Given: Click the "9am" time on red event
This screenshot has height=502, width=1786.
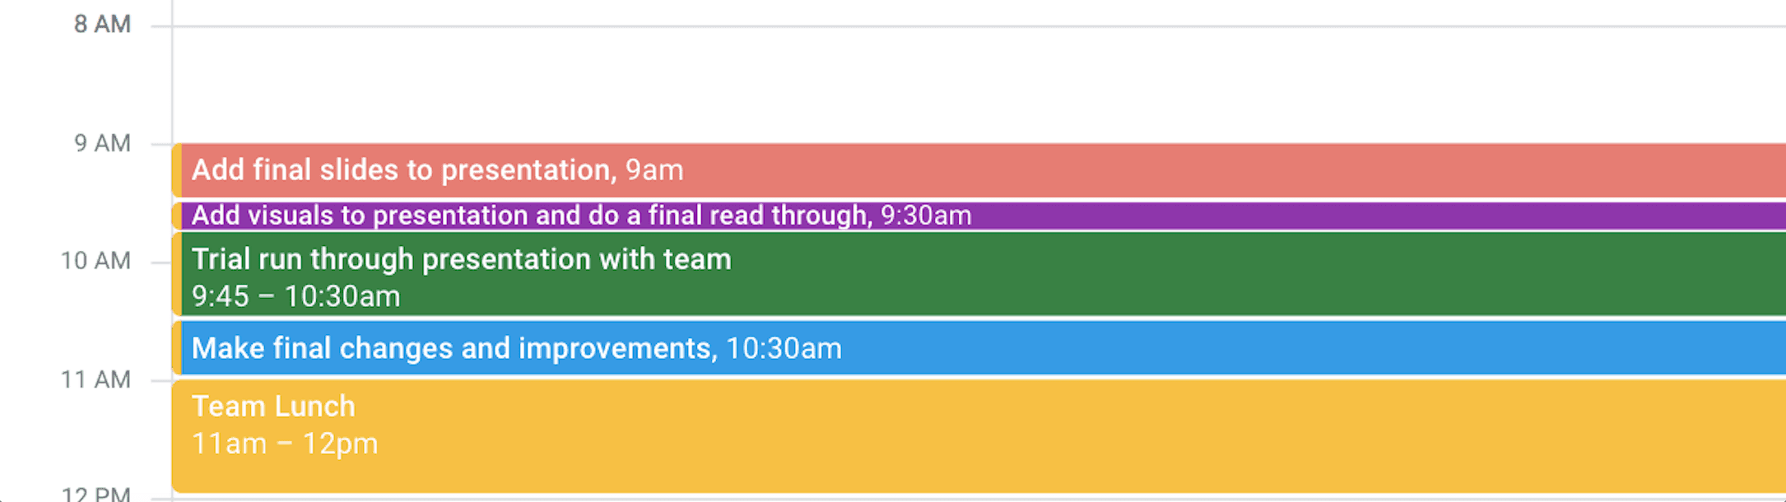Looking at the screenshot, I should click(654, 170).
